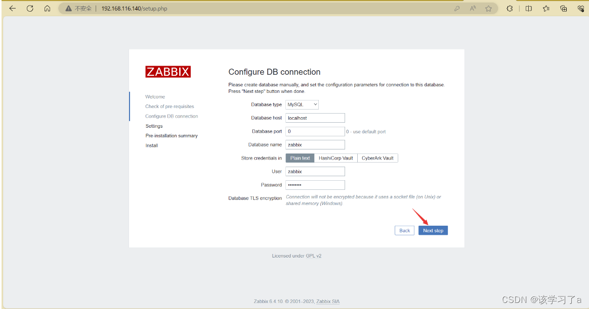Select HashiCorp Vault credentials storage
This screenshot has width=589, height=309.
pos(336,158)
